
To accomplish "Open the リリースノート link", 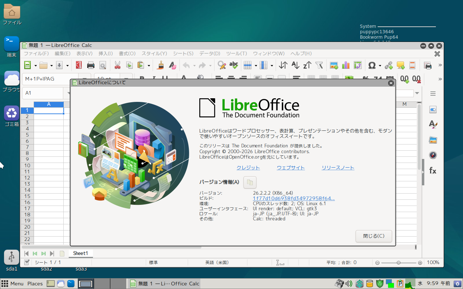I will click(338, 168).
